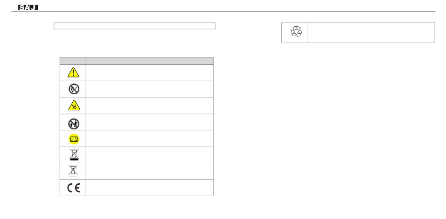
Task: Click the empty box above the symbol table
Action: tap(135, 26)
